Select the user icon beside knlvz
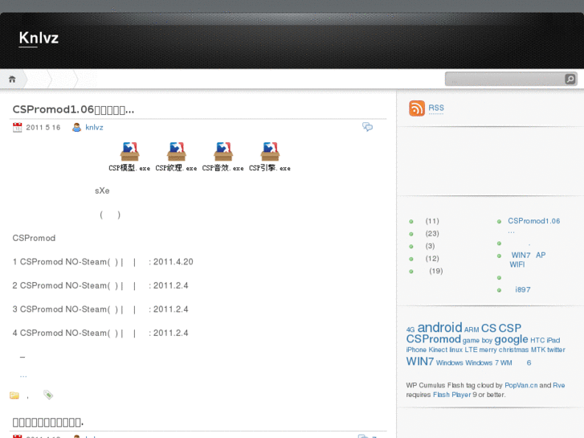The image size is (584, 438). (x=77, y=128)
